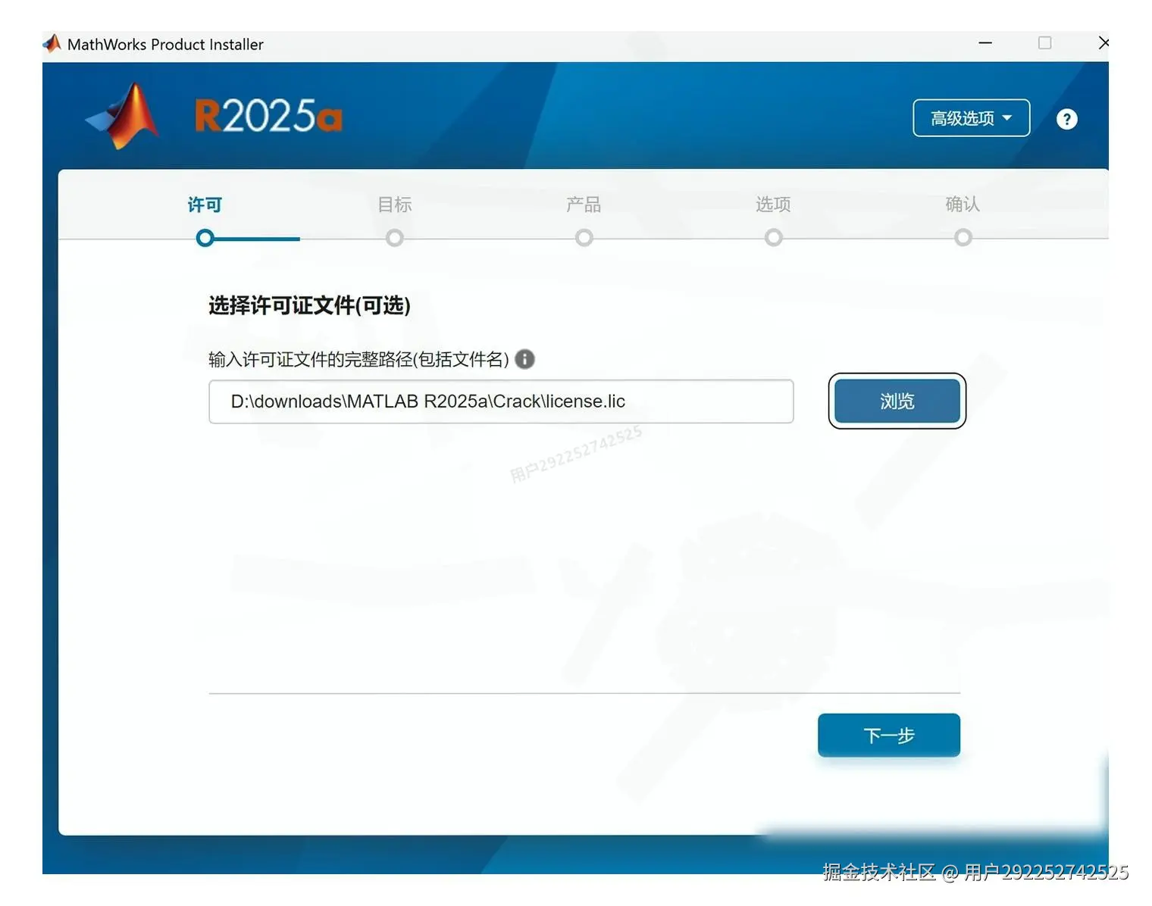Click the 产品 step circle indicator
Image resolution: width=1152 pixels, height=906 pixels.
(584, 237)
